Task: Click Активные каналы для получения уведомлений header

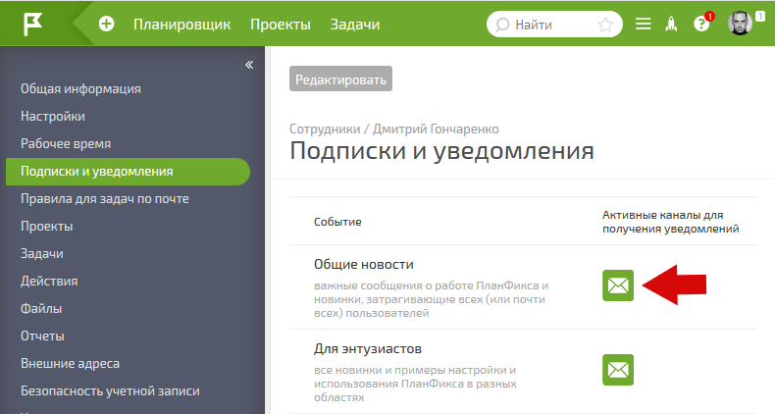Action: coord(671,222)
